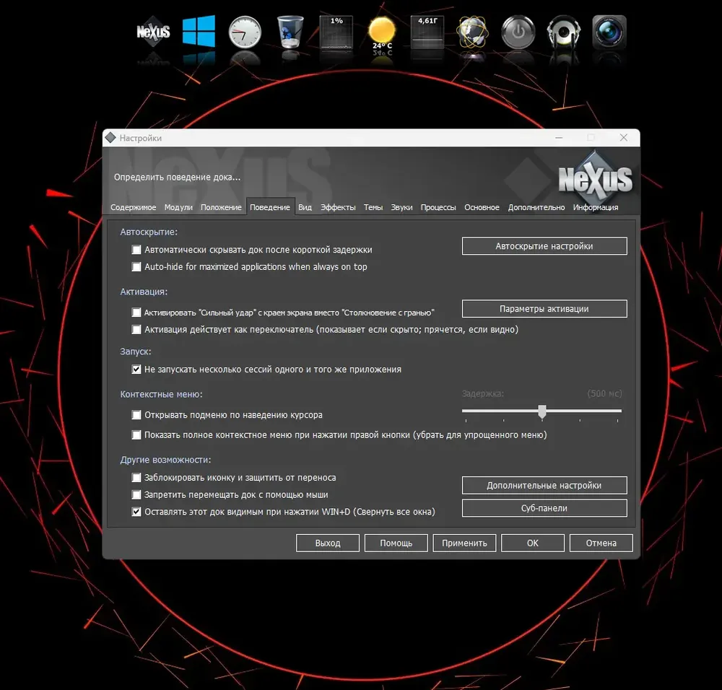Viewport: 722px width, 690px height.
Task: Open the globe network icon in the dock
Action: coord(472,32)
